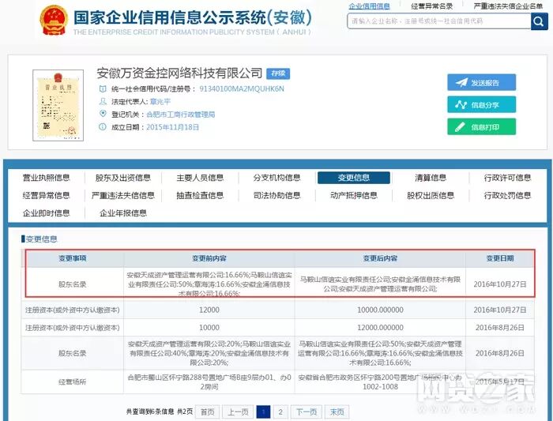Switch to 行政处罚信息 tab
The image size is (553, 421).
point(507,195)
